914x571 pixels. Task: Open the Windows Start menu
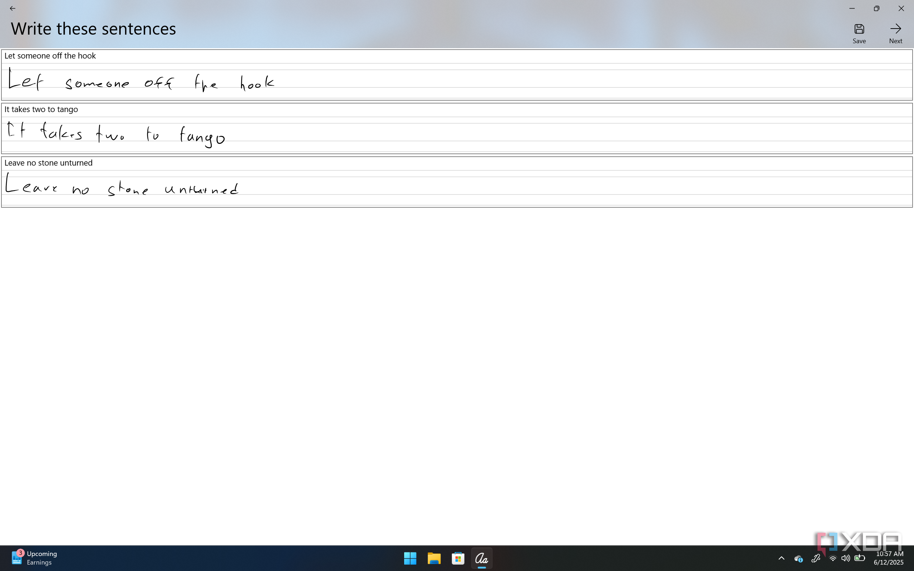[410, 558]
